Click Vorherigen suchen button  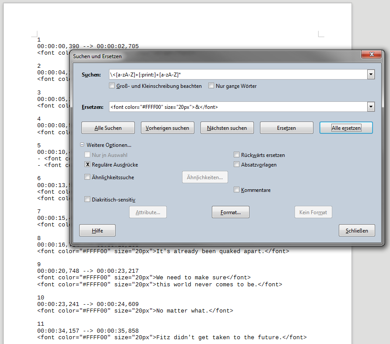167,128
